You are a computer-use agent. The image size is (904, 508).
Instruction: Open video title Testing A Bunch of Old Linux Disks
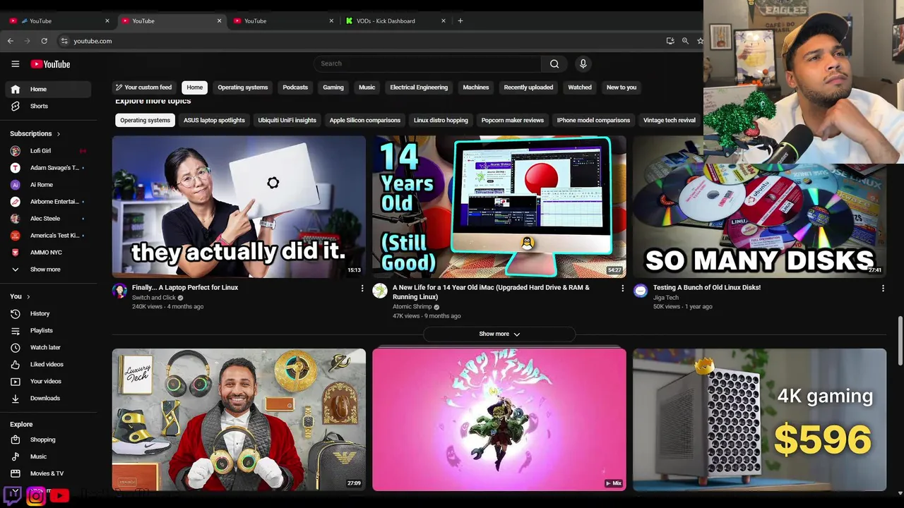(707, 287)
